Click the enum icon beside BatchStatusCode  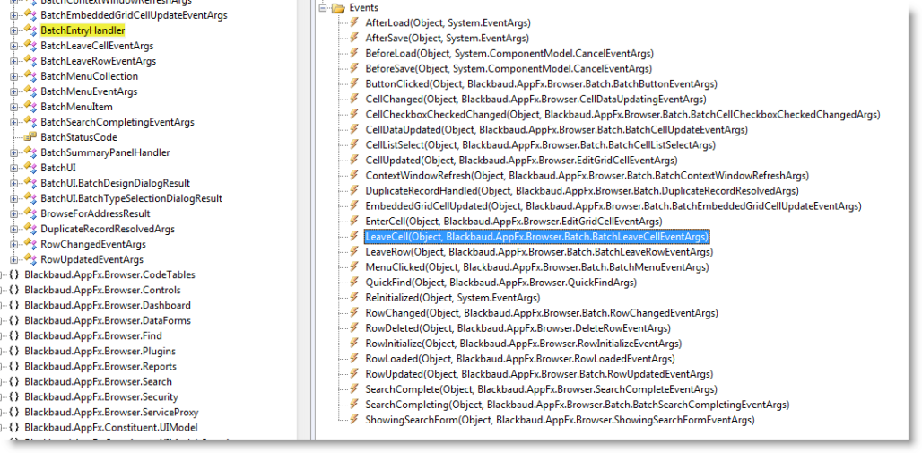click(30, 137)
